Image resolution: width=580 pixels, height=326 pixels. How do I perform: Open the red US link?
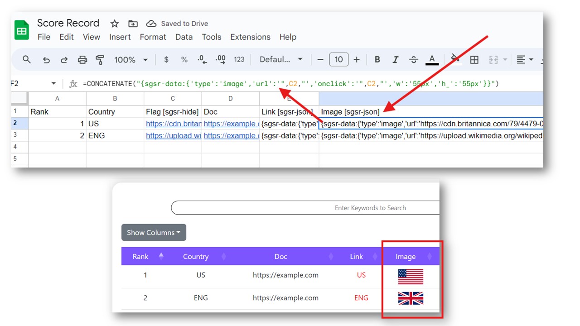click(361, 275)
